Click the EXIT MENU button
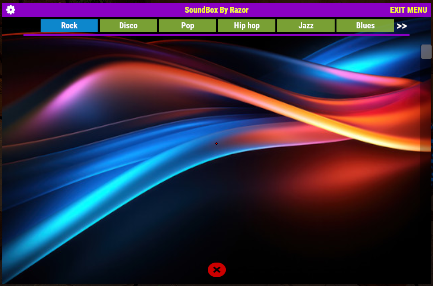433x286 pixels. 408,10
